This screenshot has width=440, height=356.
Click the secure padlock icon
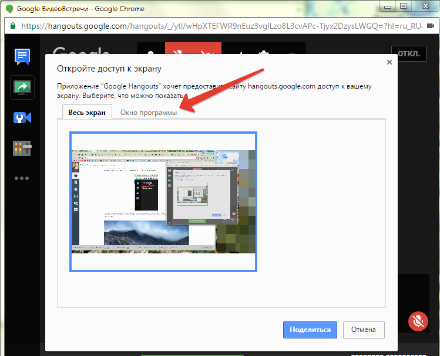point(13,26)
